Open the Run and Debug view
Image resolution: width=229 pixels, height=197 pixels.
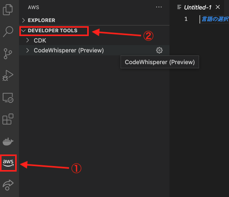(x=8, y=76)
